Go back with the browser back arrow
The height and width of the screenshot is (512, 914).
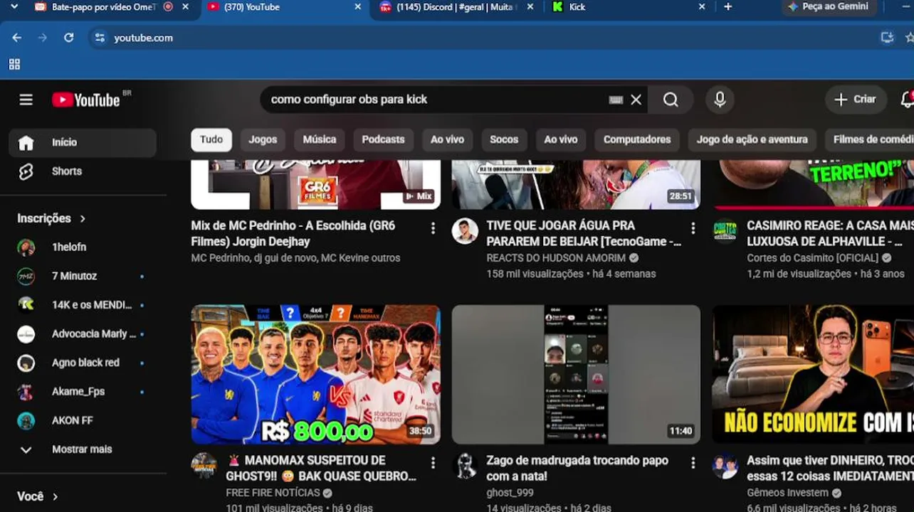click(17, 38)
